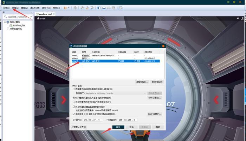Click the 取消 button
Image resolution: width=246 pixels, height=141 pixels.
131,127
